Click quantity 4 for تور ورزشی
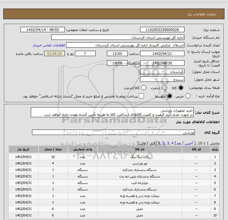 coord(53,163)
